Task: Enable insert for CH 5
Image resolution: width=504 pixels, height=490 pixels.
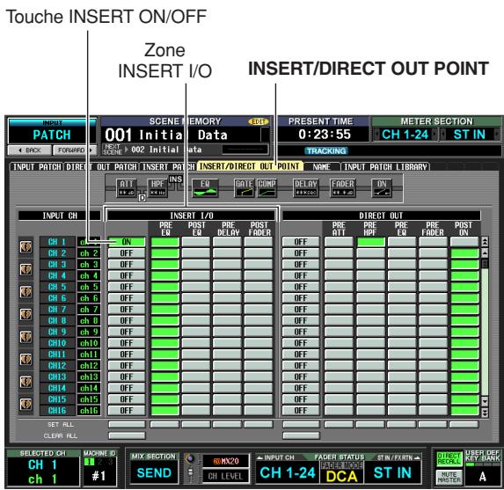Action: [127, 287]
